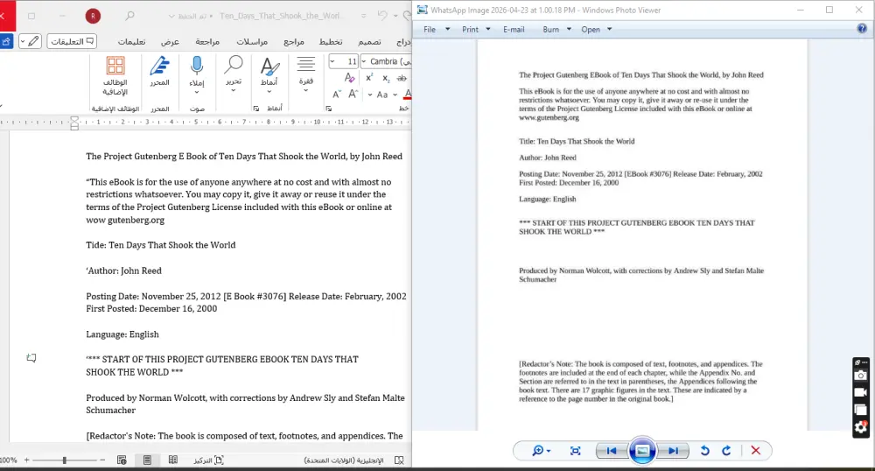Viewport: 875px width, 471px height.
Task: Click the zoom minus button in Word status bar
Action: tap(102, 460)
